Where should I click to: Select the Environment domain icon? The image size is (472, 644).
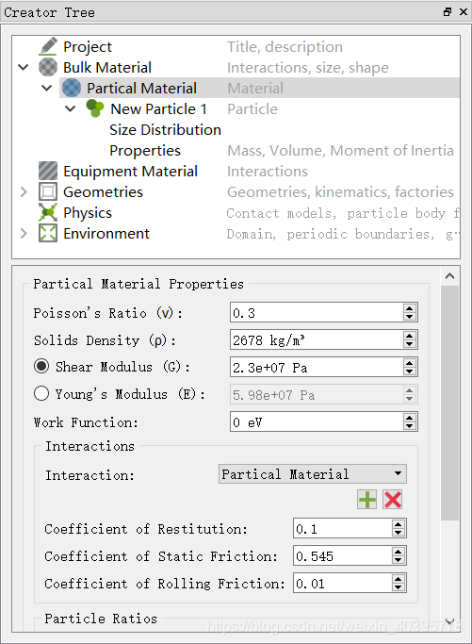click(x=48, y=233)
